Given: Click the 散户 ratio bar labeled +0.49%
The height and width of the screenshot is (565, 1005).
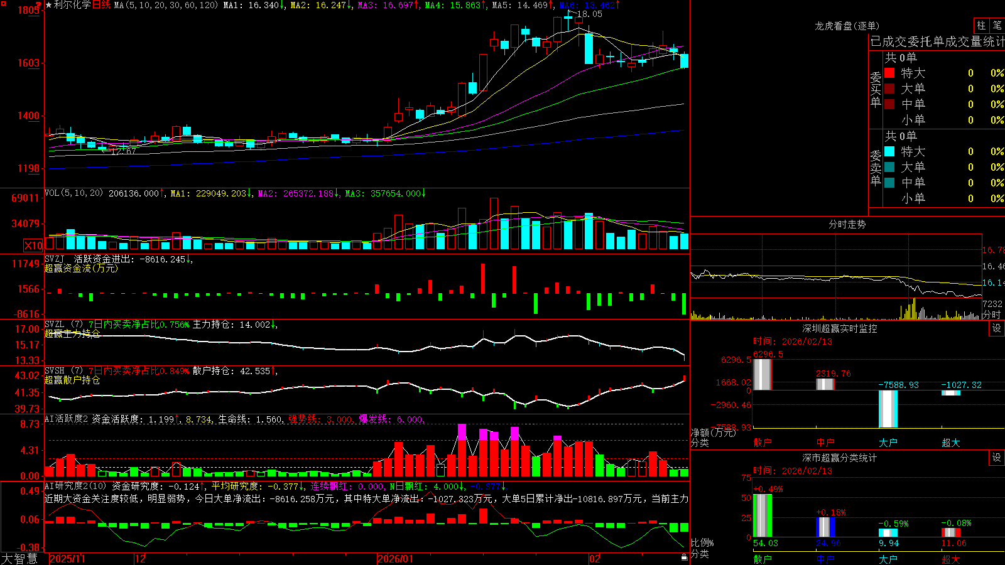Looking at the screenshot, I should tap(763, 515).
